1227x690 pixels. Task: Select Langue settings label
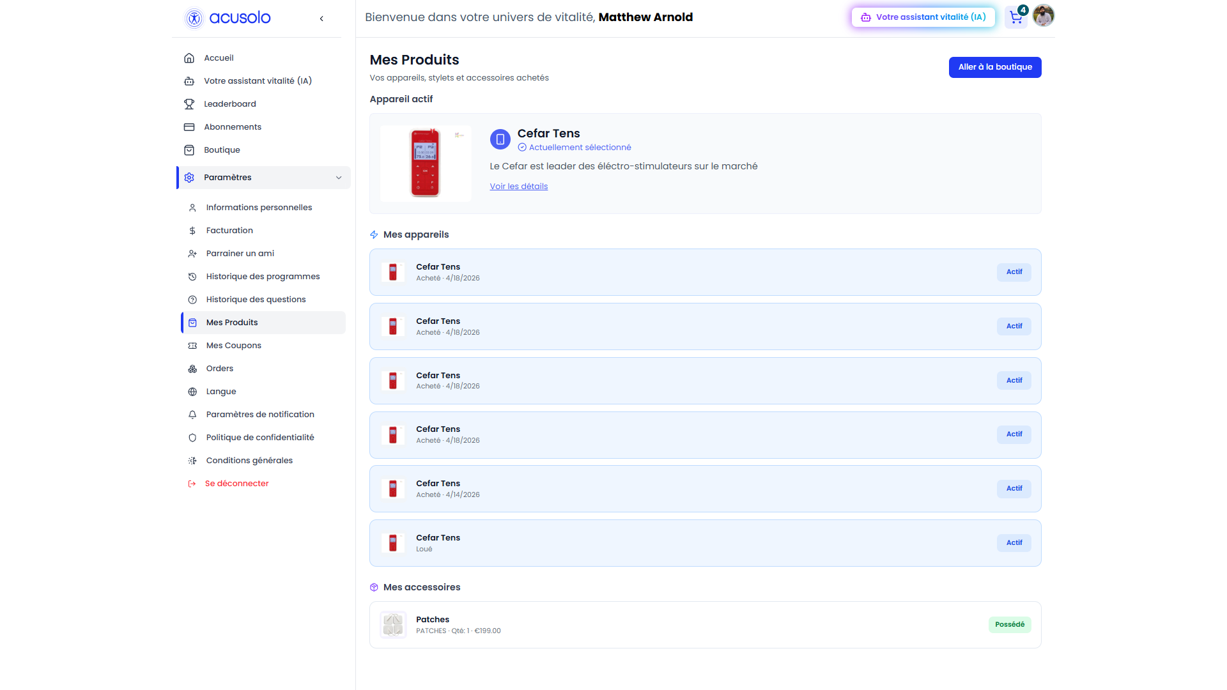pyautogui.click(x=221, y=392)
